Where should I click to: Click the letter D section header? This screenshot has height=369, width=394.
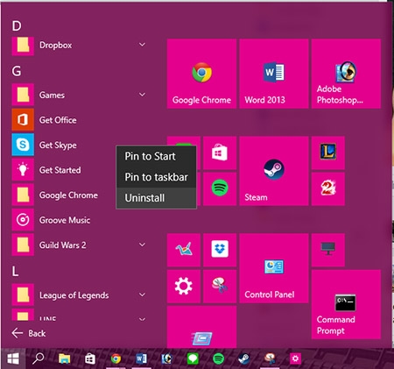click(17, 26)
